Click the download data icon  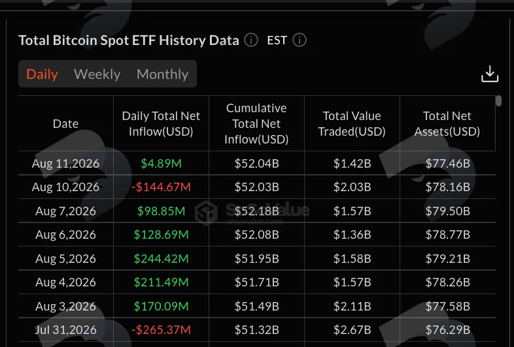(490, 74)
